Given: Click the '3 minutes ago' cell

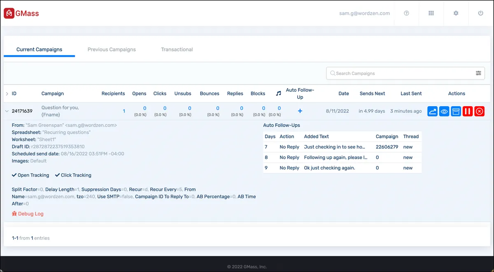Looking at the screenshot, I should coord(406,111).
